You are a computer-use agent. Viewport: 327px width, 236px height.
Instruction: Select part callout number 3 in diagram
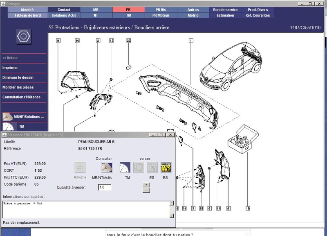193,209
